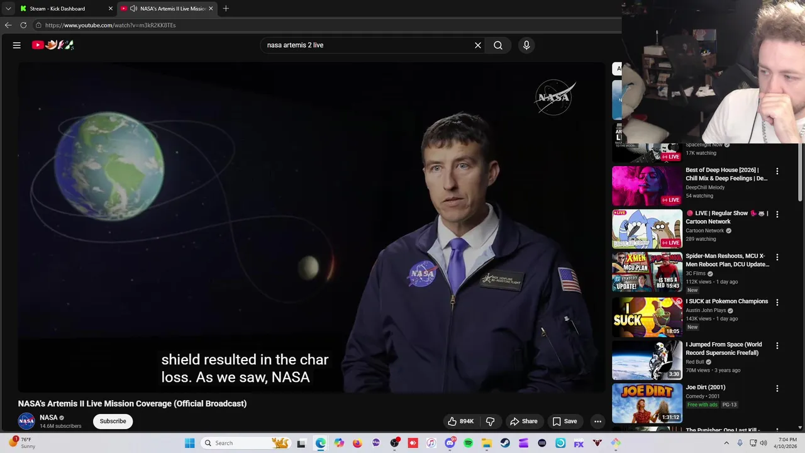The width and height of the screenshot is (805, 453).
Task: Play the I SUCK at Pokemon Champions thumbnail
Action: pos(647,316)
